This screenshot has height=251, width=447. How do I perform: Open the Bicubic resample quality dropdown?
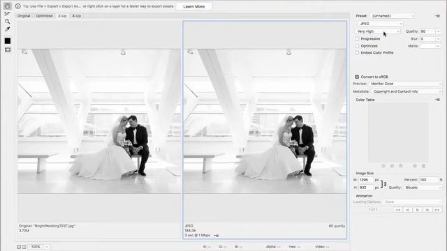pyautogui.click(x=423, y=188)
